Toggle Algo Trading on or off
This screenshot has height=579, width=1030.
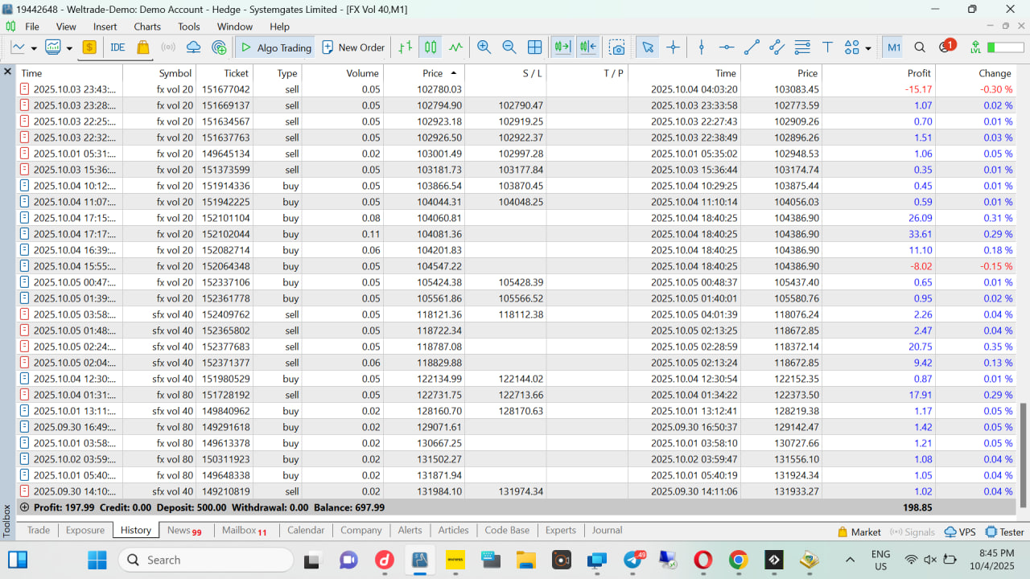tap(276, 47)
